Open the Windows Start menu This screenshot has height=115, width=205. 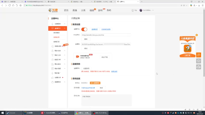click(x=3, y=113)
